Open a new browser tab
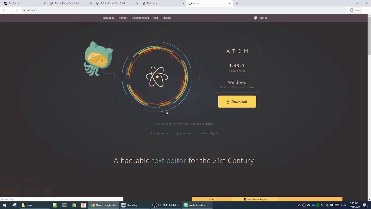 (x=237, y=3)
